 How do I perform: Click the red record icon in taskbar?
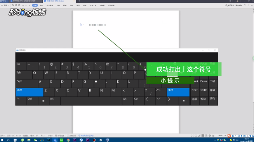click(94, 140)
